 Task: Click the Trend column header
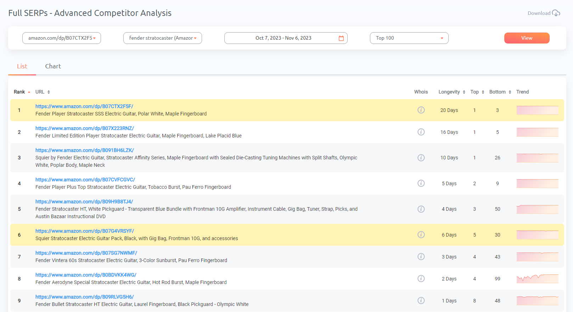click(x=522, y=92)
